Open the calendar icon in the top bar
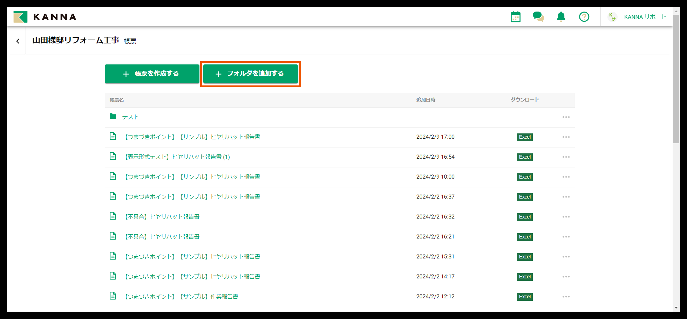 coord(515,16)
